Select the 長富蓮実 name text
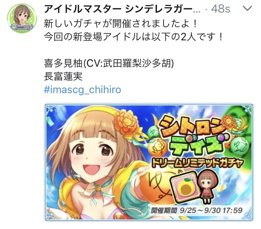 [x=63, y=77]
